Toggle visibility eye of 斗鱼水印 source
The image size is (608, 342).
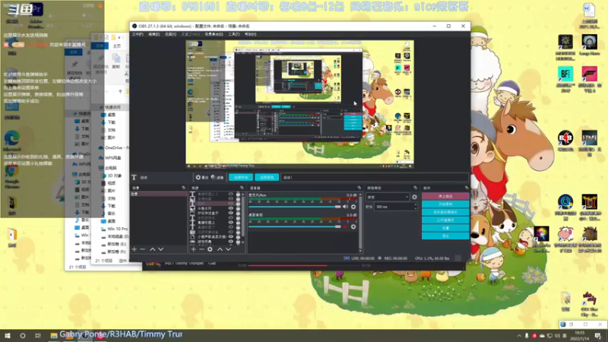pyautogui.click(x=231, y=208)
